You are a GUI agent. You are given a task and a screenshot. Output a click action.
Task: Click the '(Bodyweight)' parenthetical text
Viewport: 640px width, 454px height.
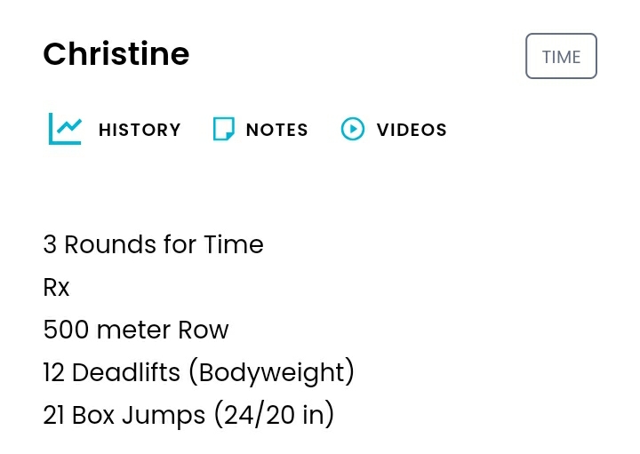coord(271,372)
